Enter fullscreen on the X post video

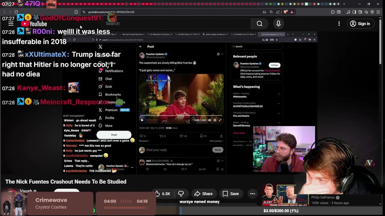(220, 120)
